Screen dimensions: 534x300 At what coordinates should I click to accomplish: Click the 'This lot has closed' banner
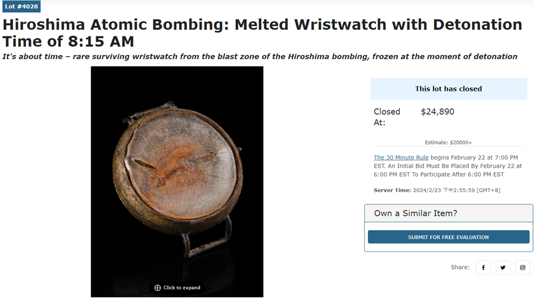click(x=449, y=89)
